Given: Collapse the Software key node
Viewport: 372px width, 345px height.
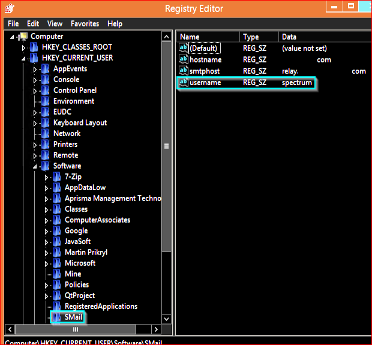Looking at the screenshot, I should 36,166.
